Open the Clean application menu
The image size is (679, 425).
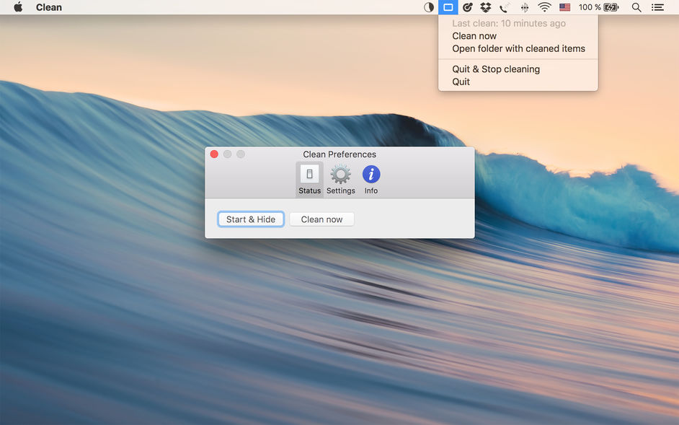click(49, 7)
